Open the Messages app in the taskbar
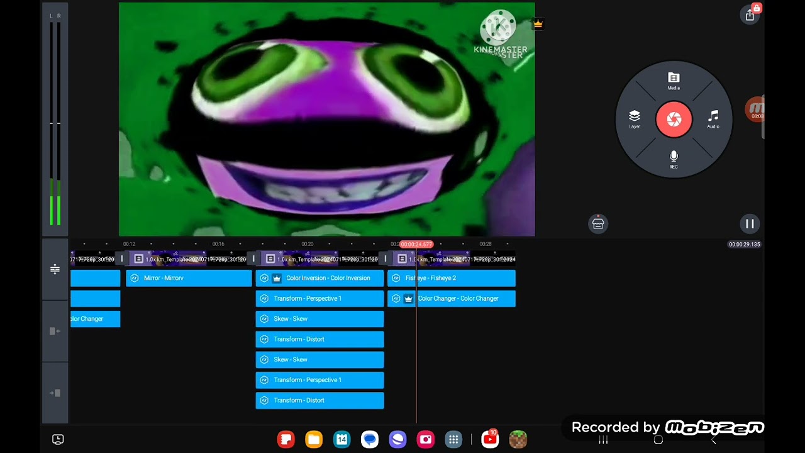This screenshot has width=805, height=453. (370, 439)
